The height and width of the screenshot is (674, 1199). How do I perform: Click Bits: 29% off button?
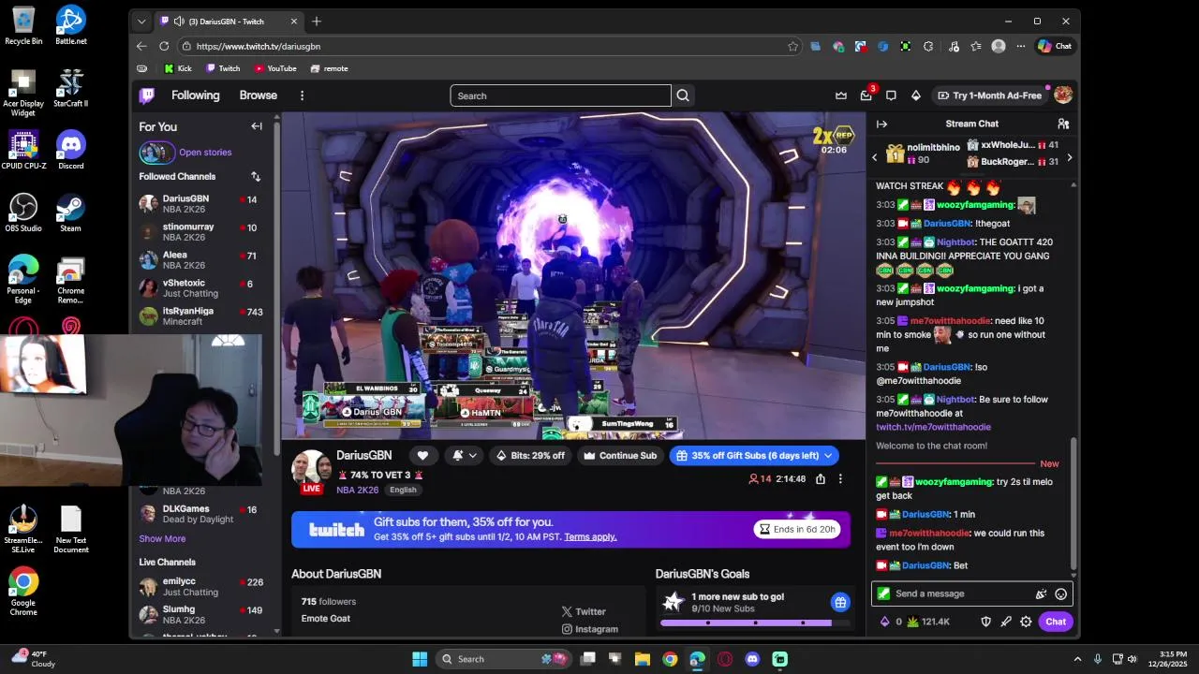(531, 456)
